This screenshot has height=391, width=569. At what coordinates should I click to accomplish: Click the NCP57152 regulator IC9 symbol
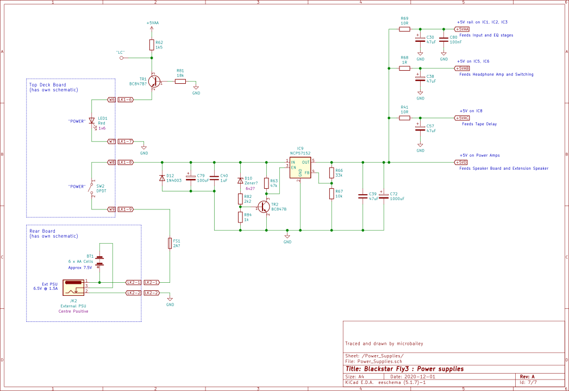(300, 167)
